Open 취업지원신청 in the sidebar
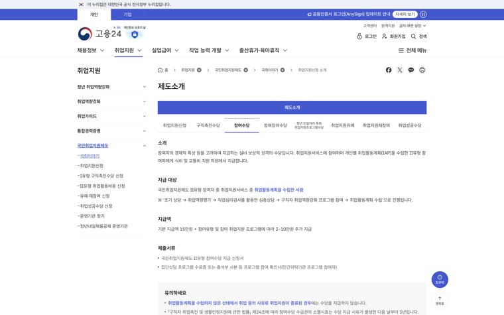 92,166
